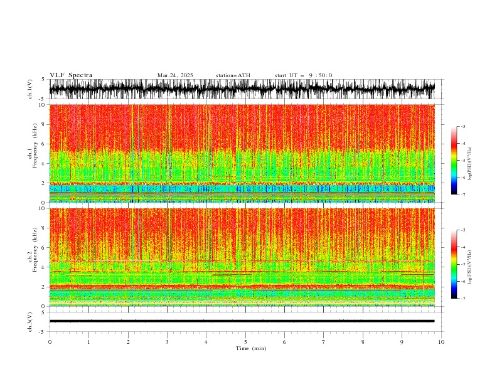Click the 'start UT = 9 :50: 0' label
The height and width of the screenshot is (384, 497).
[x=303, y=75]
